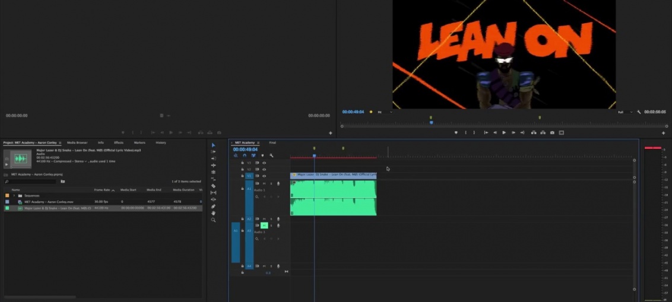Image resolution: width=672 pixels, height=302 pixels.
Task: Switch to the Info tab
Action: [101, 142]
